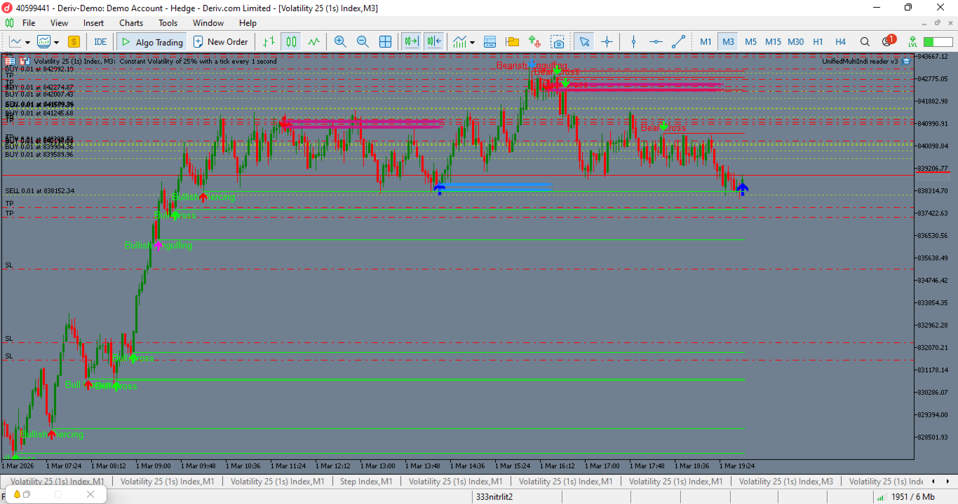Select the vertical line drawing tool
The height and width of the screenshot is (504, 958).
pyautogui.click(x=633, y=42)
